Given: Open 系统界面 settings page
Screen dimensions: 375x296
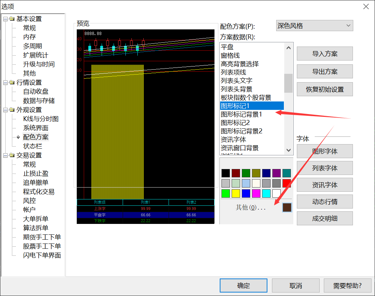Looking at the screenshot, I should (36, 128).
